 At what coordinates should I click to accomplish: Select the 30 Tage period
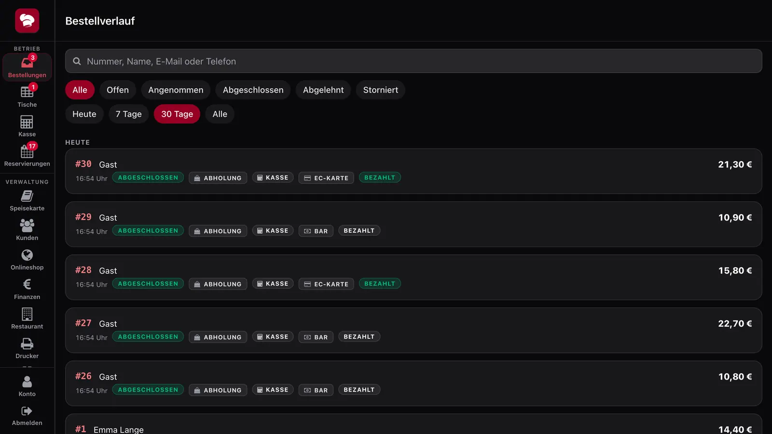(177, 114)
